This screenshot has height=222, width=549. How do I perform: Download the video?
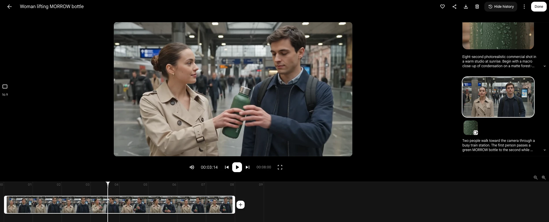point(466,7)
